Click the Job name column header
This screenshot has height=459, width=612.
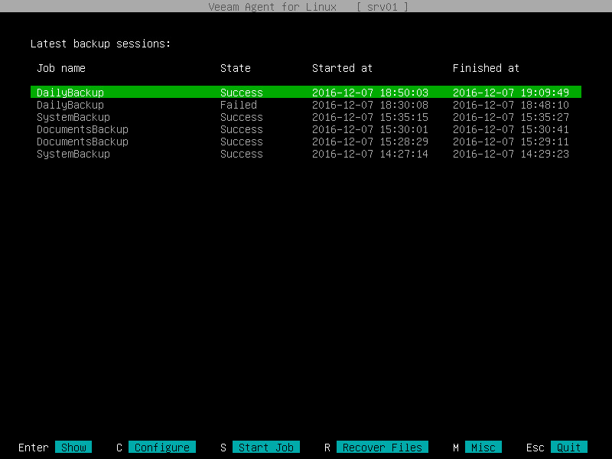point(61,68)
